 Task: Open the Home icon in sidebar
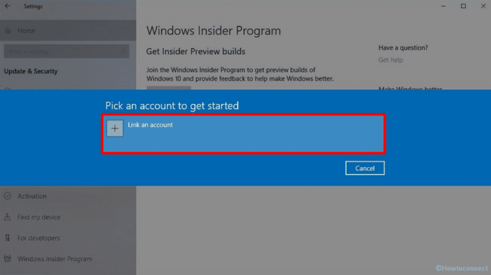click(x=8, y=31)
